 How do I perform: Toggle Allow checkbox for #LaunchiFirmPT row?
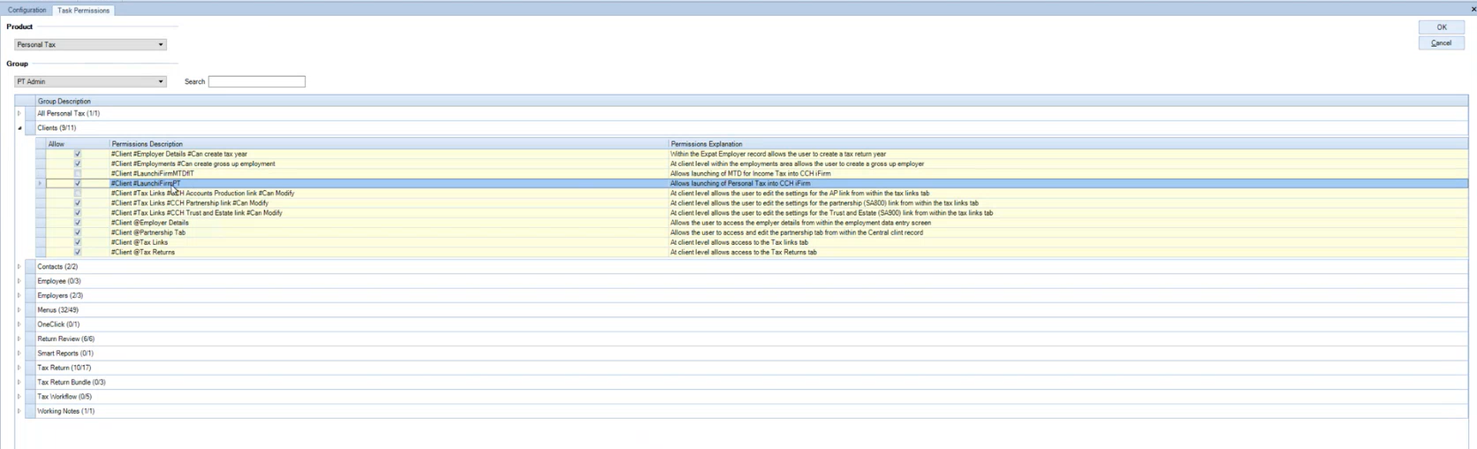pyautogui.click(x=78, y=183)
